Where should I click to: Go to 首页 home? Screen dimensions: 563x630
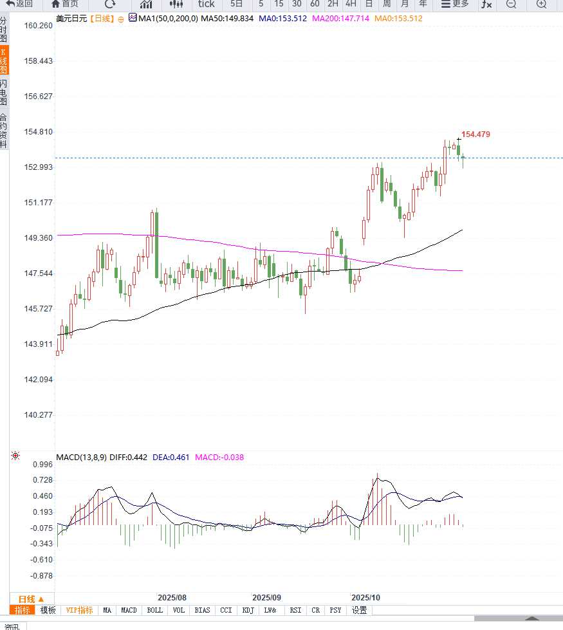coord(66,4)
